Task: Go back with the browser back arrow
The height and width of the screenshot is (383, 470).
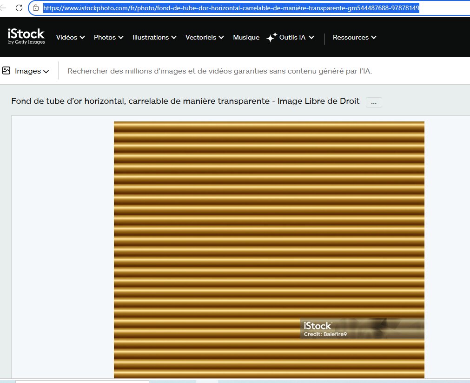Action: [x=3, y=8]
